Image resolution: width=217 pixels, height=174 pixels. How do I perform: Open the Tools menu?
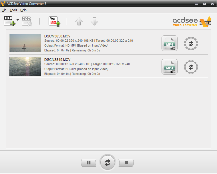pyautogui.click(x=13, y=10)
